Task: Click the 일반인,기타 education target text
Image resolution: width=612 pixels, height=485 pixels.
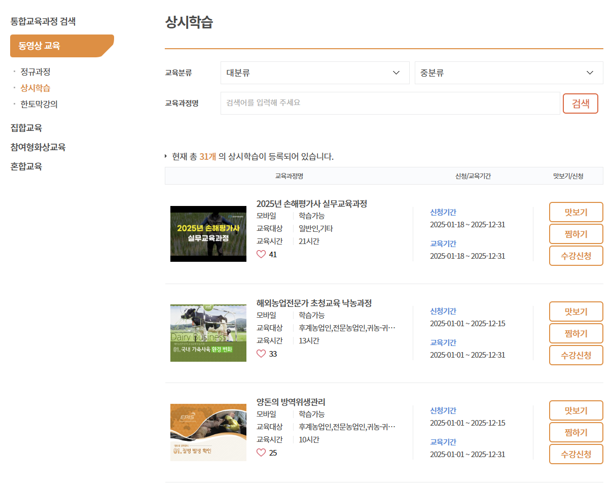Action: click(x=316, y=228)
